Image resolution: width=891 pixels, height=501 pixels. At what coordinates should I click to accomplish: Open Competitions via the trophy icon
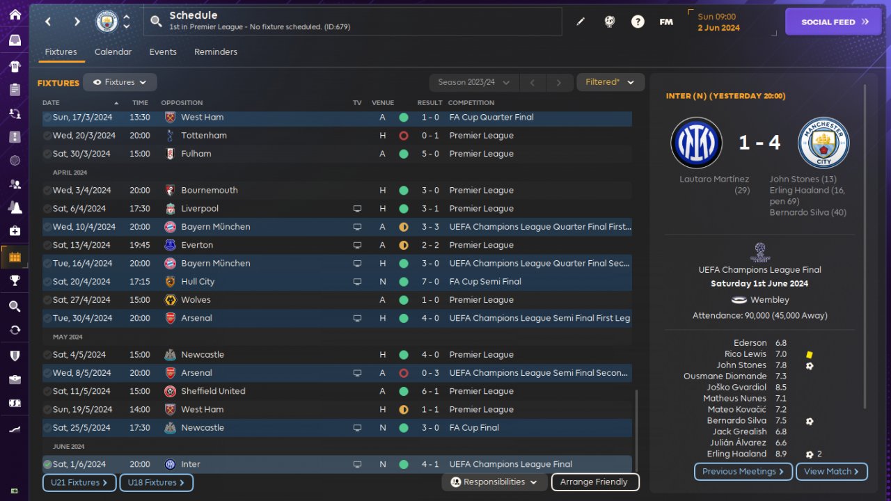tap(15, 280)
